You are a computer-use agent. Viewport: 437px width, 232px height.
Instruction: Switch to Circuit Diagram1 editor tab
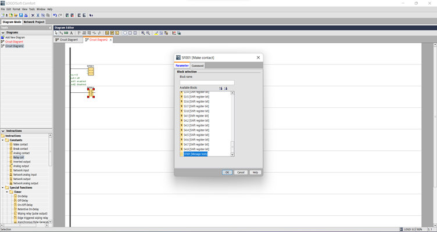pyautogui.click(x=69, y=40)
